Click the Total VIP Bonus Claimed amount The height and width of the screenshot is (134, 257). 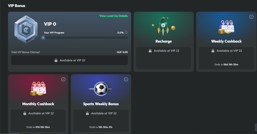pyautogui.click(x=122, y=52)
